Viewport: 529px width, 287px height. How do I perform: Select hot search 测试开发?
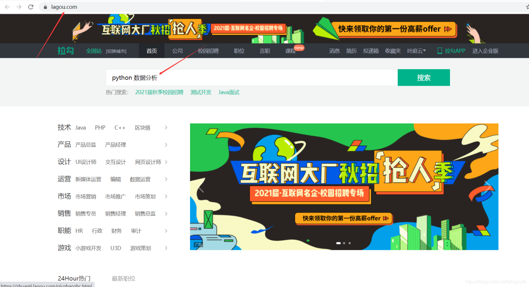tap(201, 92)
